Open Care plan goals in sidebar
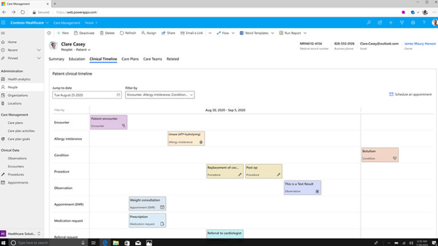This screenshot has height=246, width=438. click(x=19, y=139)
